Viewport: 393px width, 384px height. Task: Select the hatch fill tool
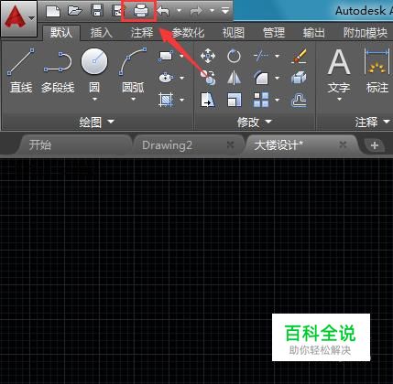[166, 100]
